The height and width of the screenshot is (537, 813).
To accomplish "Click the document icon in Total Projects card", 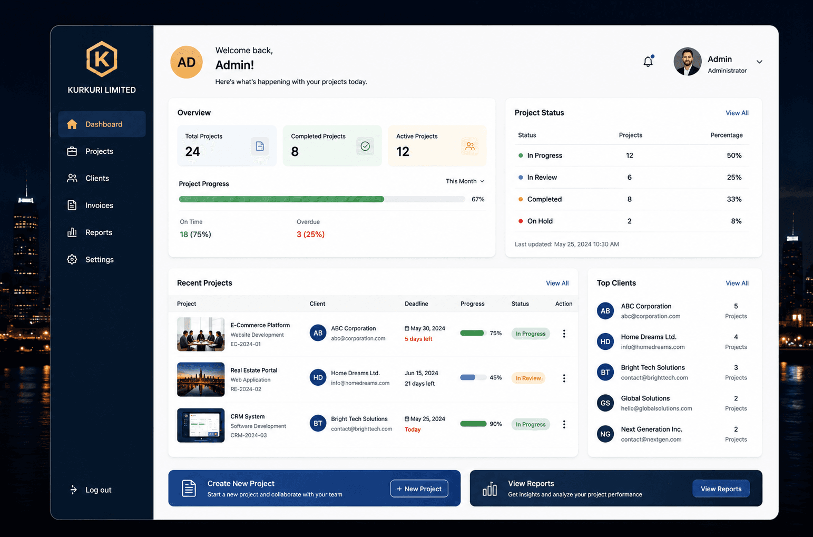I will [x=260, y=146].
